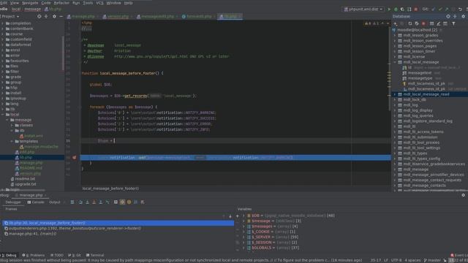Click the Database panel add (+) icon
Viewport: 468px width, 263px height.
[396, 23]
